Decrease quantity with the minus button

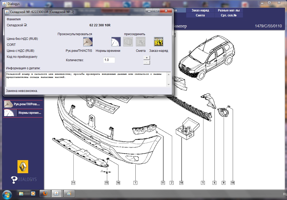[147, 63]
